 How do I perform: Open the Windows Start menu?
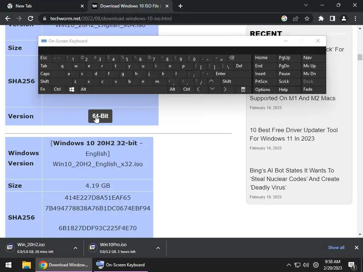[9, 265]
